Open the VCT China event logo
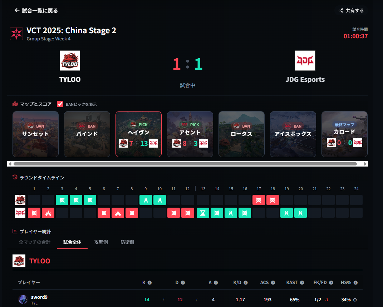The width and height of the screenshot is (383, 307). [x=16, y=34]
